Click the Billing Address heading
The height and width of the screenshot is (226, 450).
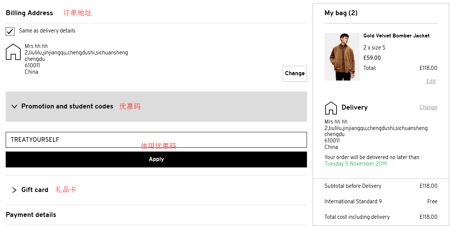[x=29, y=13]
